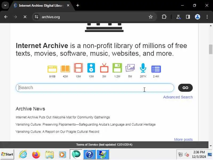
Task: Click the scrollbar up arrow
Action: point(211,26)
